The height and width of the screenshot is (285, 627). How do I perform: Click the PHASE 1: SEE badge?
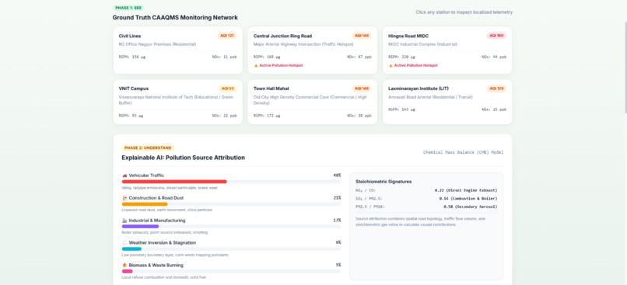128,8
